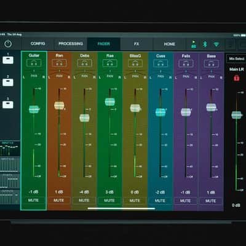Select fader layer 2 icon
Screen dimensions: 246x246
(x=8, y=82)
